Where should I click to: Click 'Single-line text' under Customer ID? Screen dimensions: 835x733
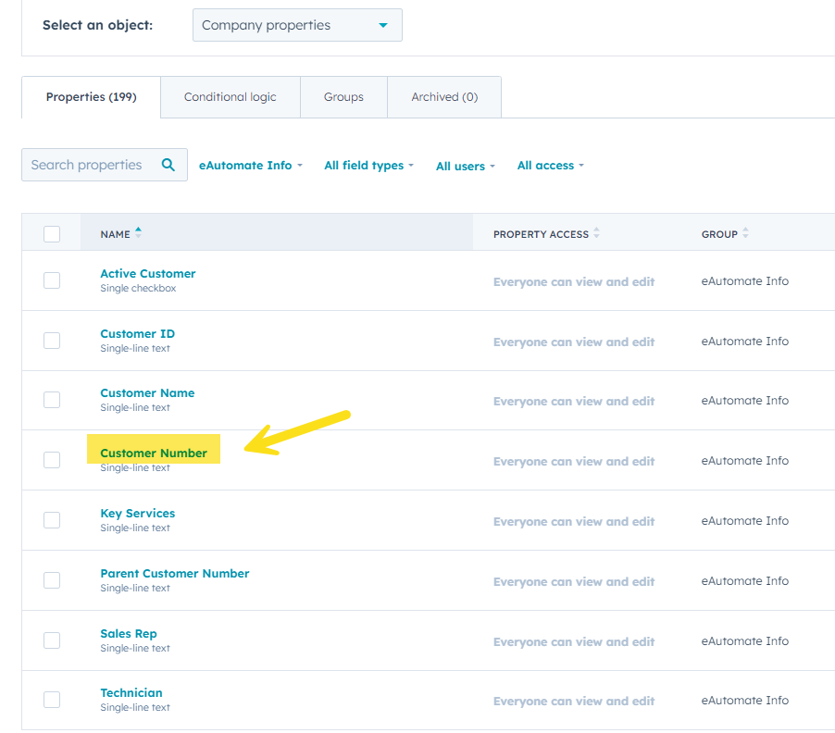(135, 348)
